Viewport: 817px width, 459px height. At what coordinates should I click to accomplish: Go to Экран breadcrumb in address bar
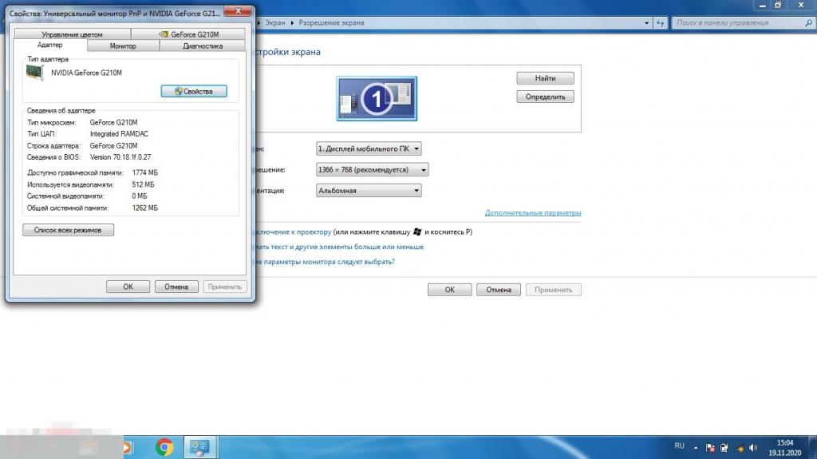tap(275, 23)
